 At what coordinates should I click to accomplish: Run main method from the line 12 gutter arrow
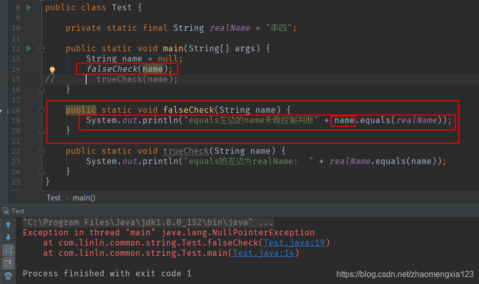29,48
